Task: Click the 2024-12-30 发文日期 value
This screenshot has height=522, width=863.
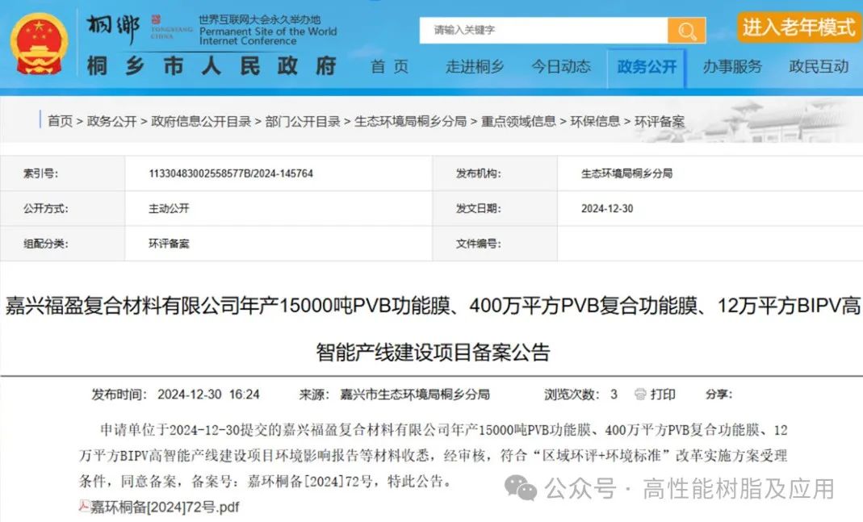Action: [x=607, y=208]
